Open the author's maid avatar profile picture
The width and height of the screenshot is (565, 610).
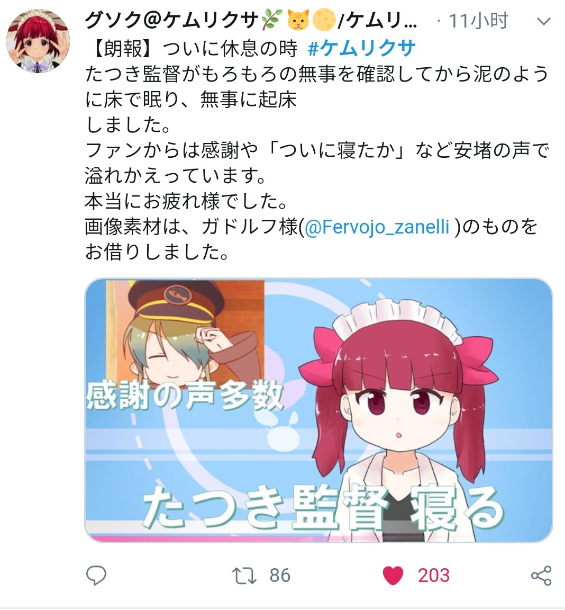(x=38, y=41)
